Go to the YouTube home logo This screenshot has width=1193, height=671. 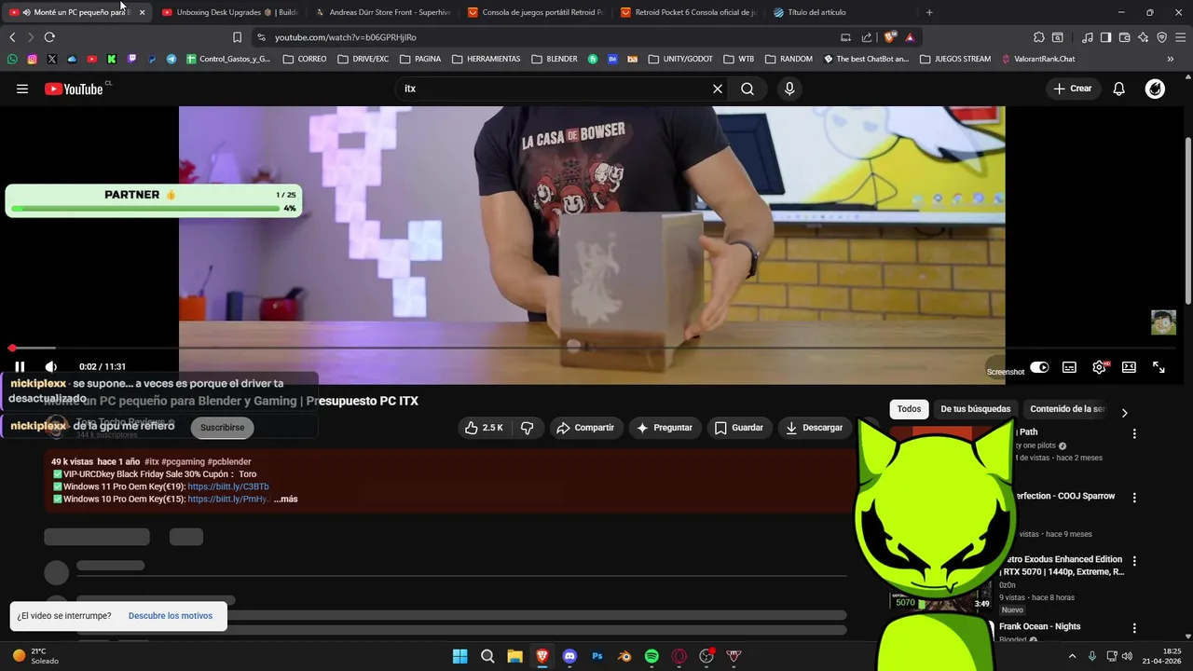(75, 89)
